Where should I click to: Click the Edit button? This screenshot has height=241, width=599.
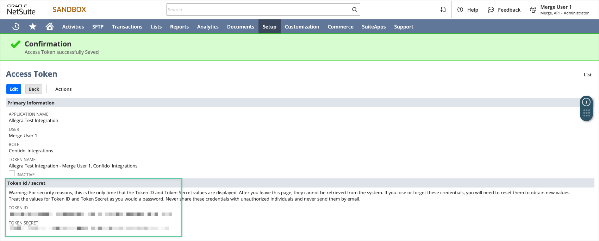(14, 89)
